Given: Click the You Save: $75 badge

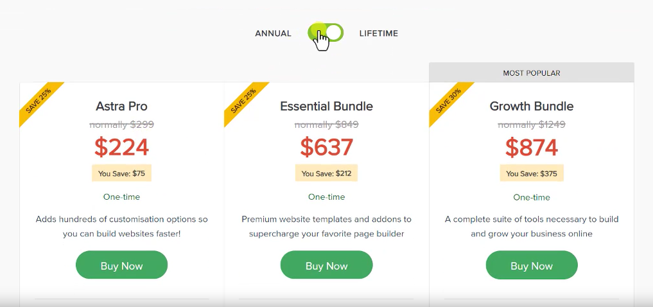Looking at the screenshot, I should click(121, 173).
